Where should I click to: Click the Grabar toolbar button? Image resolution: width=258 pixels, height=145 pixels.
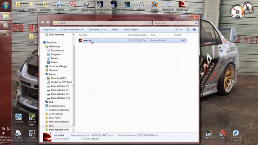115,29
